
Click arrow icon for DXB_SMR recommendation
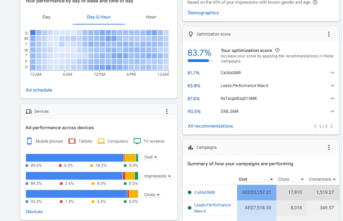[x=332, y=111]
